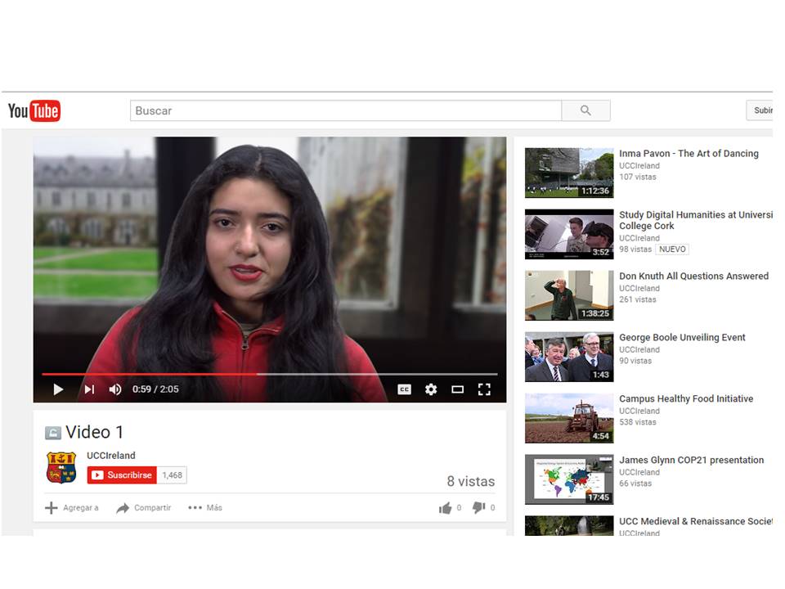Toggle closed captions with the CC icon
785x589 pixels.
tap(404, 389)
